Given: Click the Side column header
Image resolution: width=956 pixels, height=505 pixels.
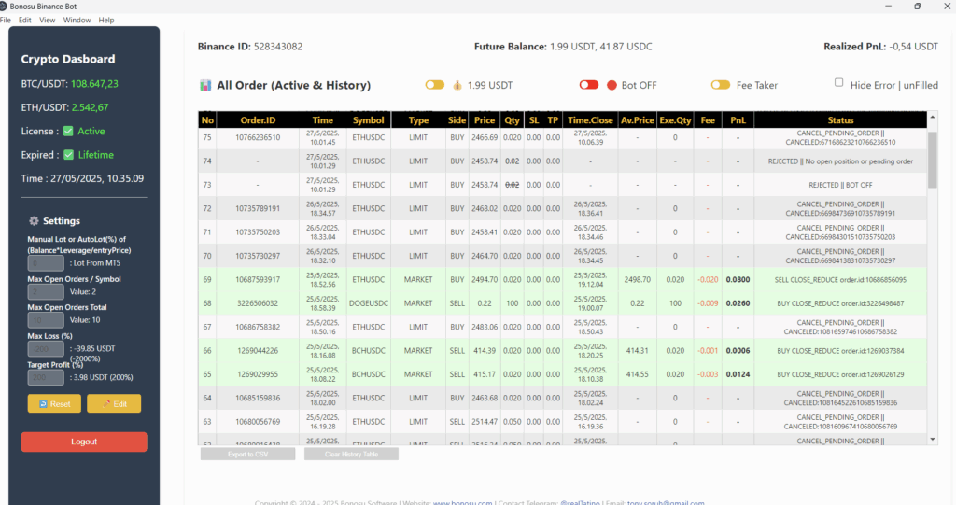Looking at the screenshot, I should coord(457,120).
